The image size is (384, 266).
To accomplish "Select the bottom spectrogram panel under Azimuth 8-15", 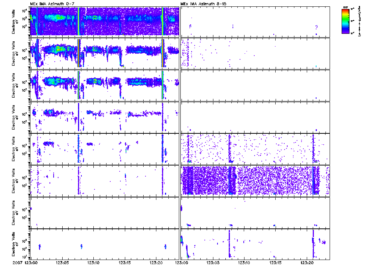I will pyautogui.click(x=255, y=245).
